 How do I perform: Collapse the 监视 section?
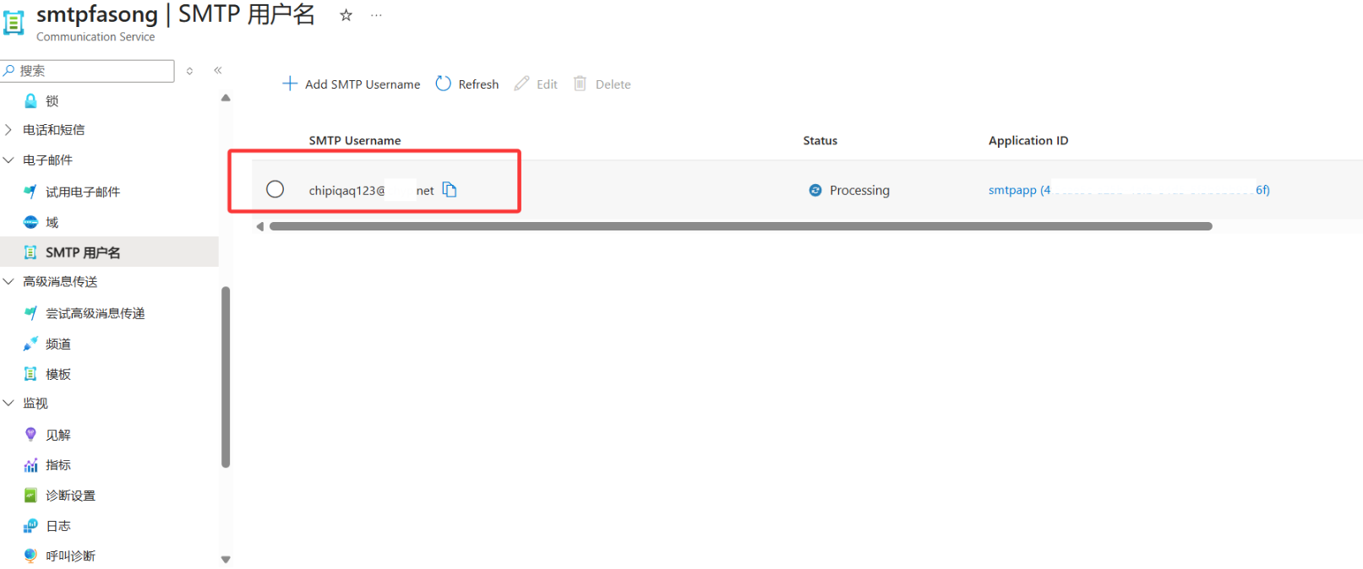tap(8, 403)
